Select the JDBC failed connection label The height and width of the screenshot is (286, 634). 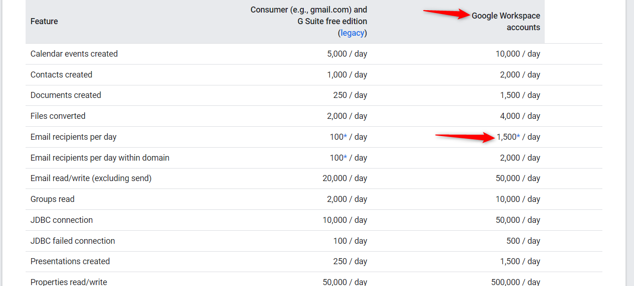pyautogui.click(x=73, y=241)
